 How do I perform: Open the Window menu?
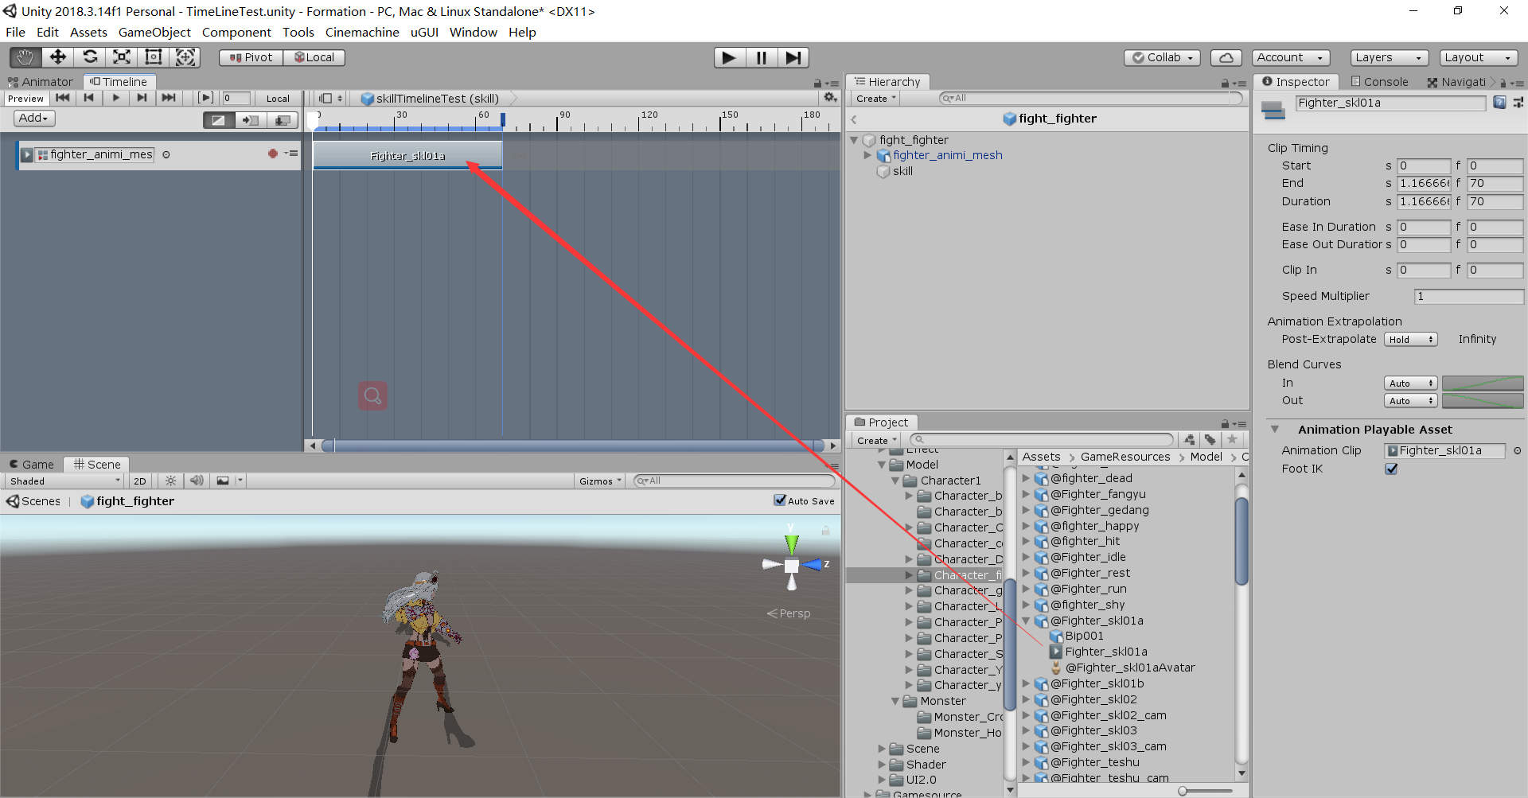tap(473, 32)
